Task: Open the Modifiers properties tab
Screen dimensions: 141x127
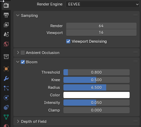Action: (x=6, y=78)
